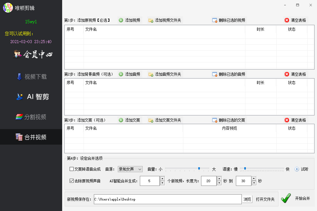Open the 分割视频 section
Image resolution: width=317 pixels, height=211 pixels.
click(31, 117)
